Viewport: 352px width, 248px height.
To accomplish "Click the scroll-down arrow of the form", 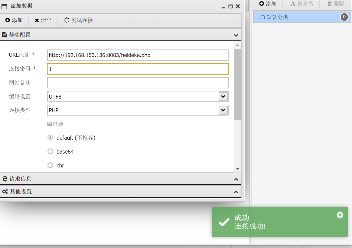I will pos(237,168).
